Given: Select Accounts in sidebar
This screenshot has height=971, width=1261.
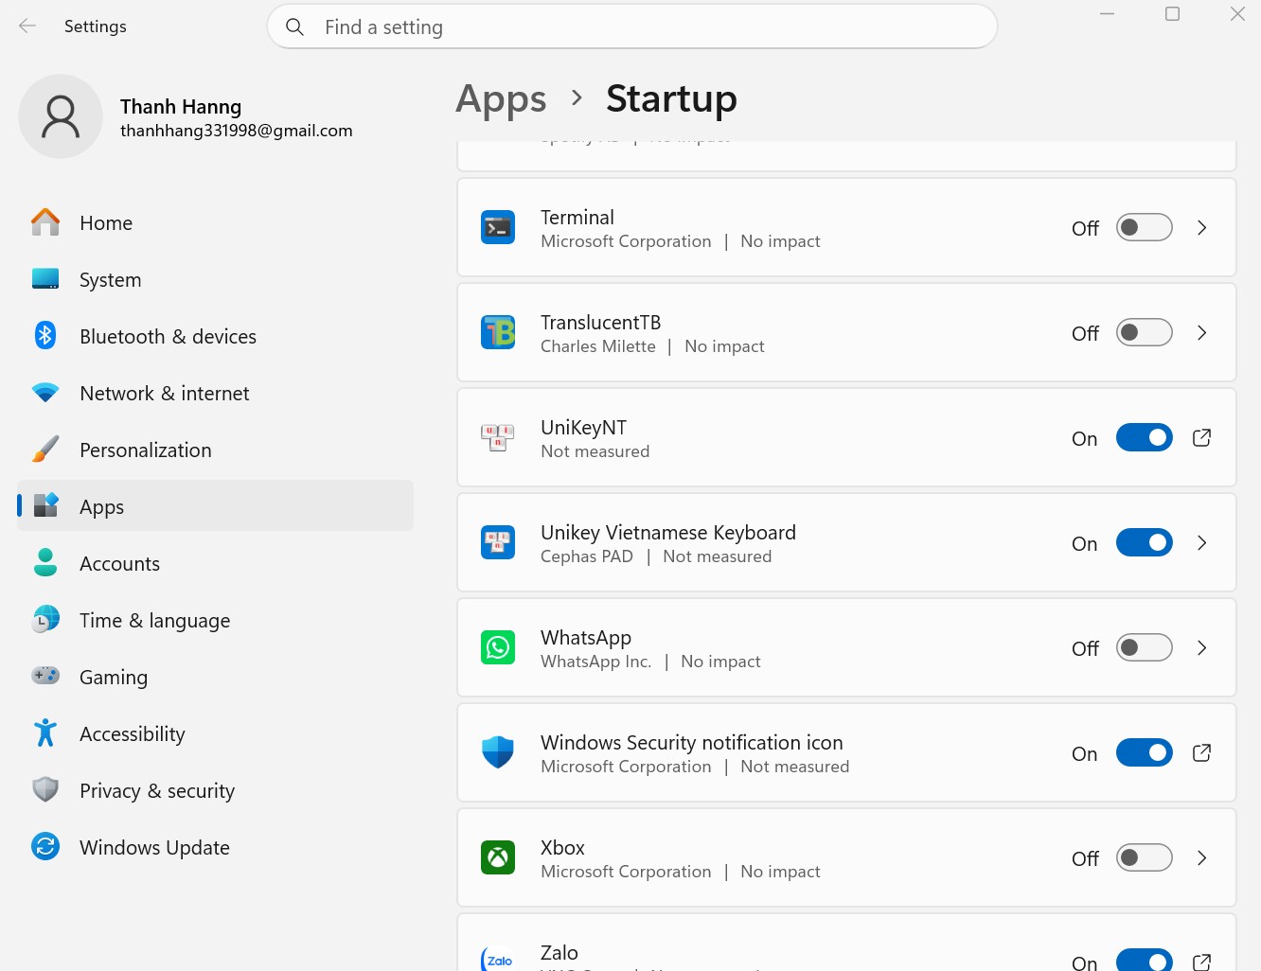Looking at the screenshot, I should pyautogui.click(x=215, y=563).
